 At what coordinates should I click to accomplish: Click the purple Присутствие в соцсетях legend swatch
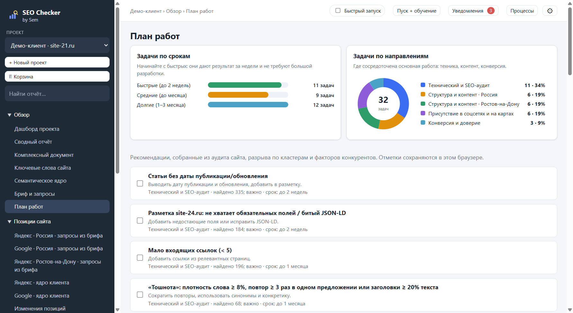[423, 113]
